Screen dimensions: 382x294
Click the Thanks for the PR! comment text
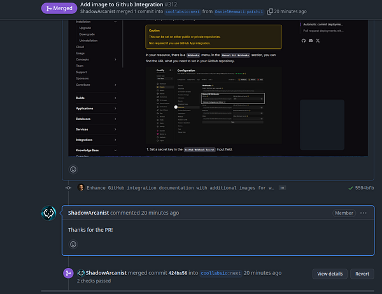tap(90, 230)
